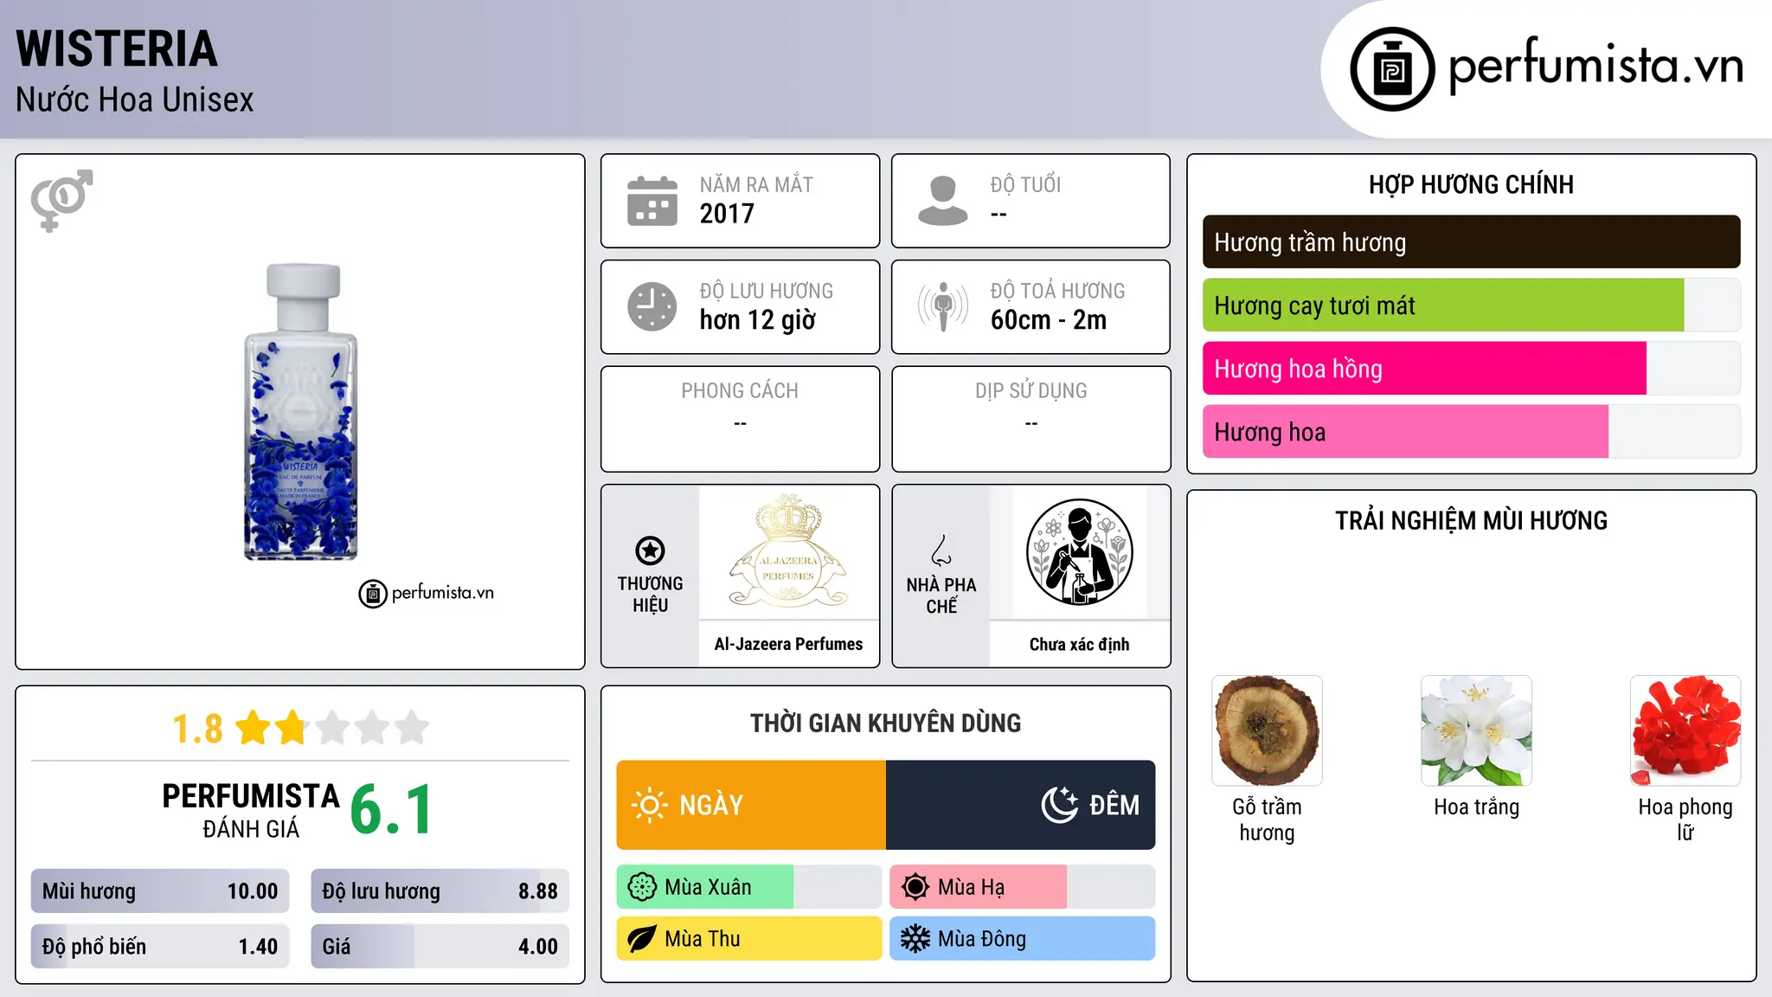Image resolution: width=1772 pixels, height=997 pixels.
Task: Click the first yellow rating star
Action: point(254,728)
